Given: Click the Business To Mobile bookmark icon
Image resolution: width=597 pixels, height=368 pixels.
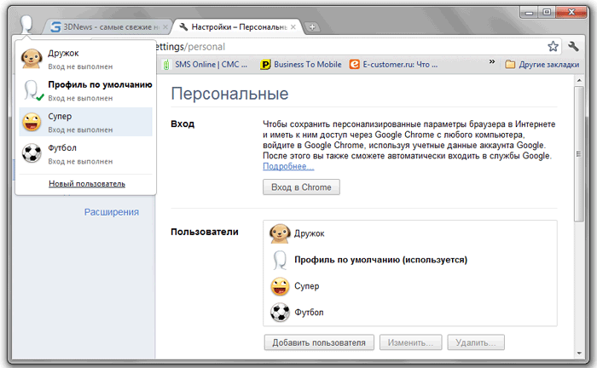Looking at the screenshot, I should pyautogui.click(x=264, y=65).
